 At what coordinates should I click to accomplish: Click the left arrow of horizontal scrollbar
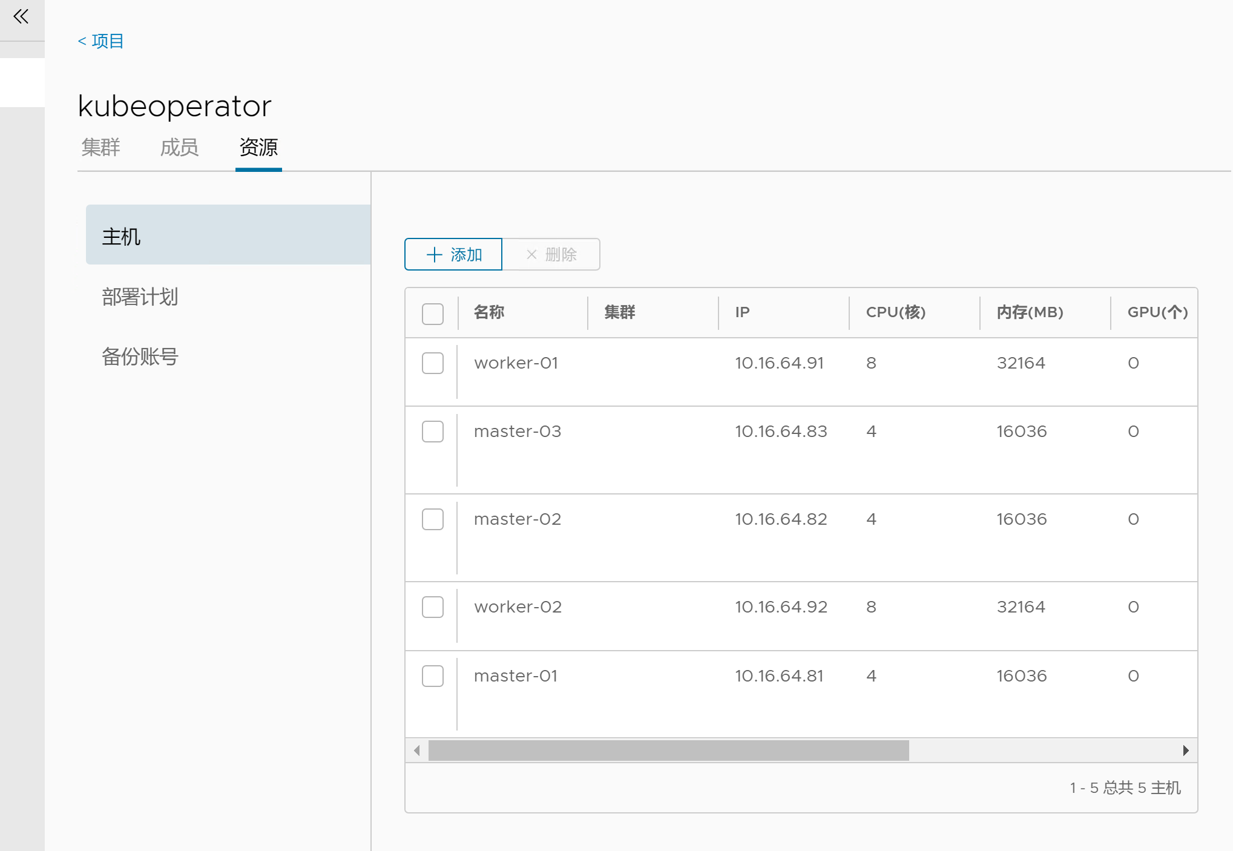[417, 751]
